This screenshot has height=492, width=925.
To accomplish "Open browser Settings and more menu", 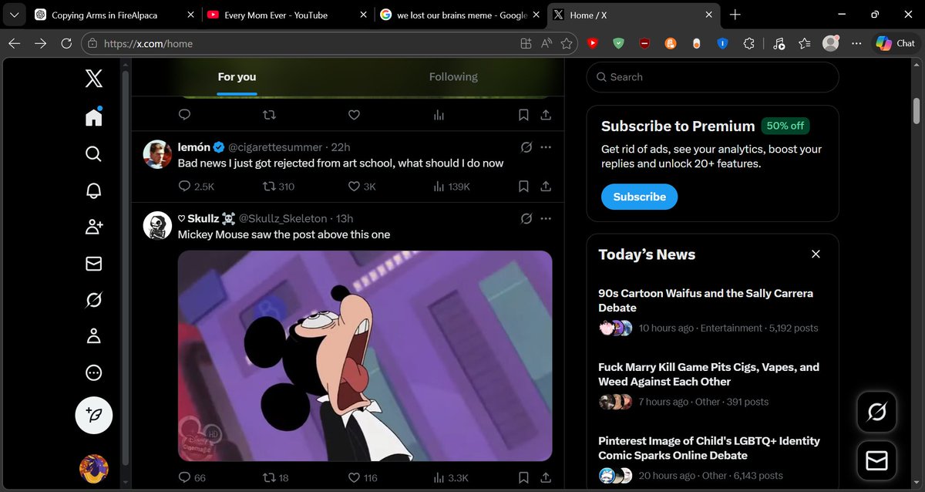I will click(856, 44).
